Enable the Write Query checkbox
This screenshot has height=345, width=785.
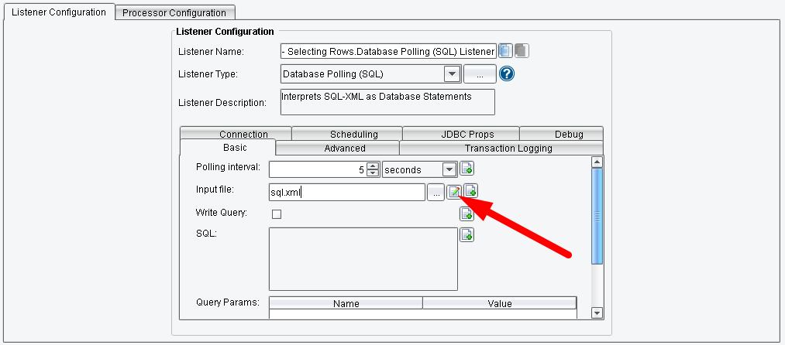277,214
